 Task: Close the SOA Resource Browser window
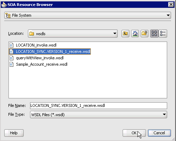171,5
